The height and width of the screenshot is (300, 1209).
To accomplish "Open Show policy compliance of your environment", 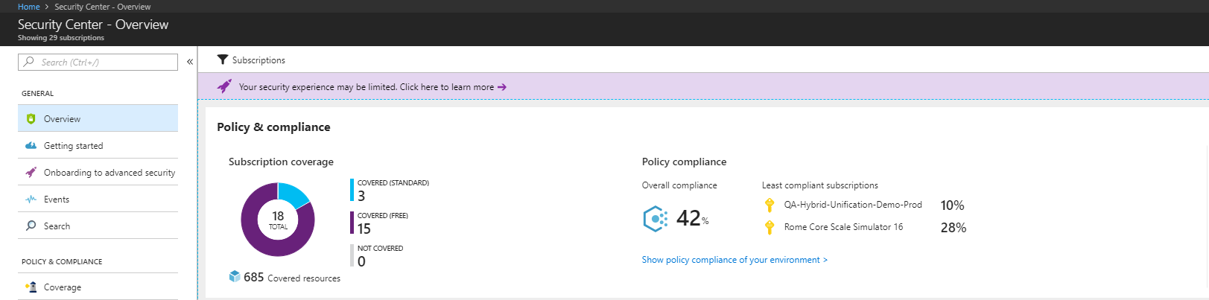I will click(734, 260).
